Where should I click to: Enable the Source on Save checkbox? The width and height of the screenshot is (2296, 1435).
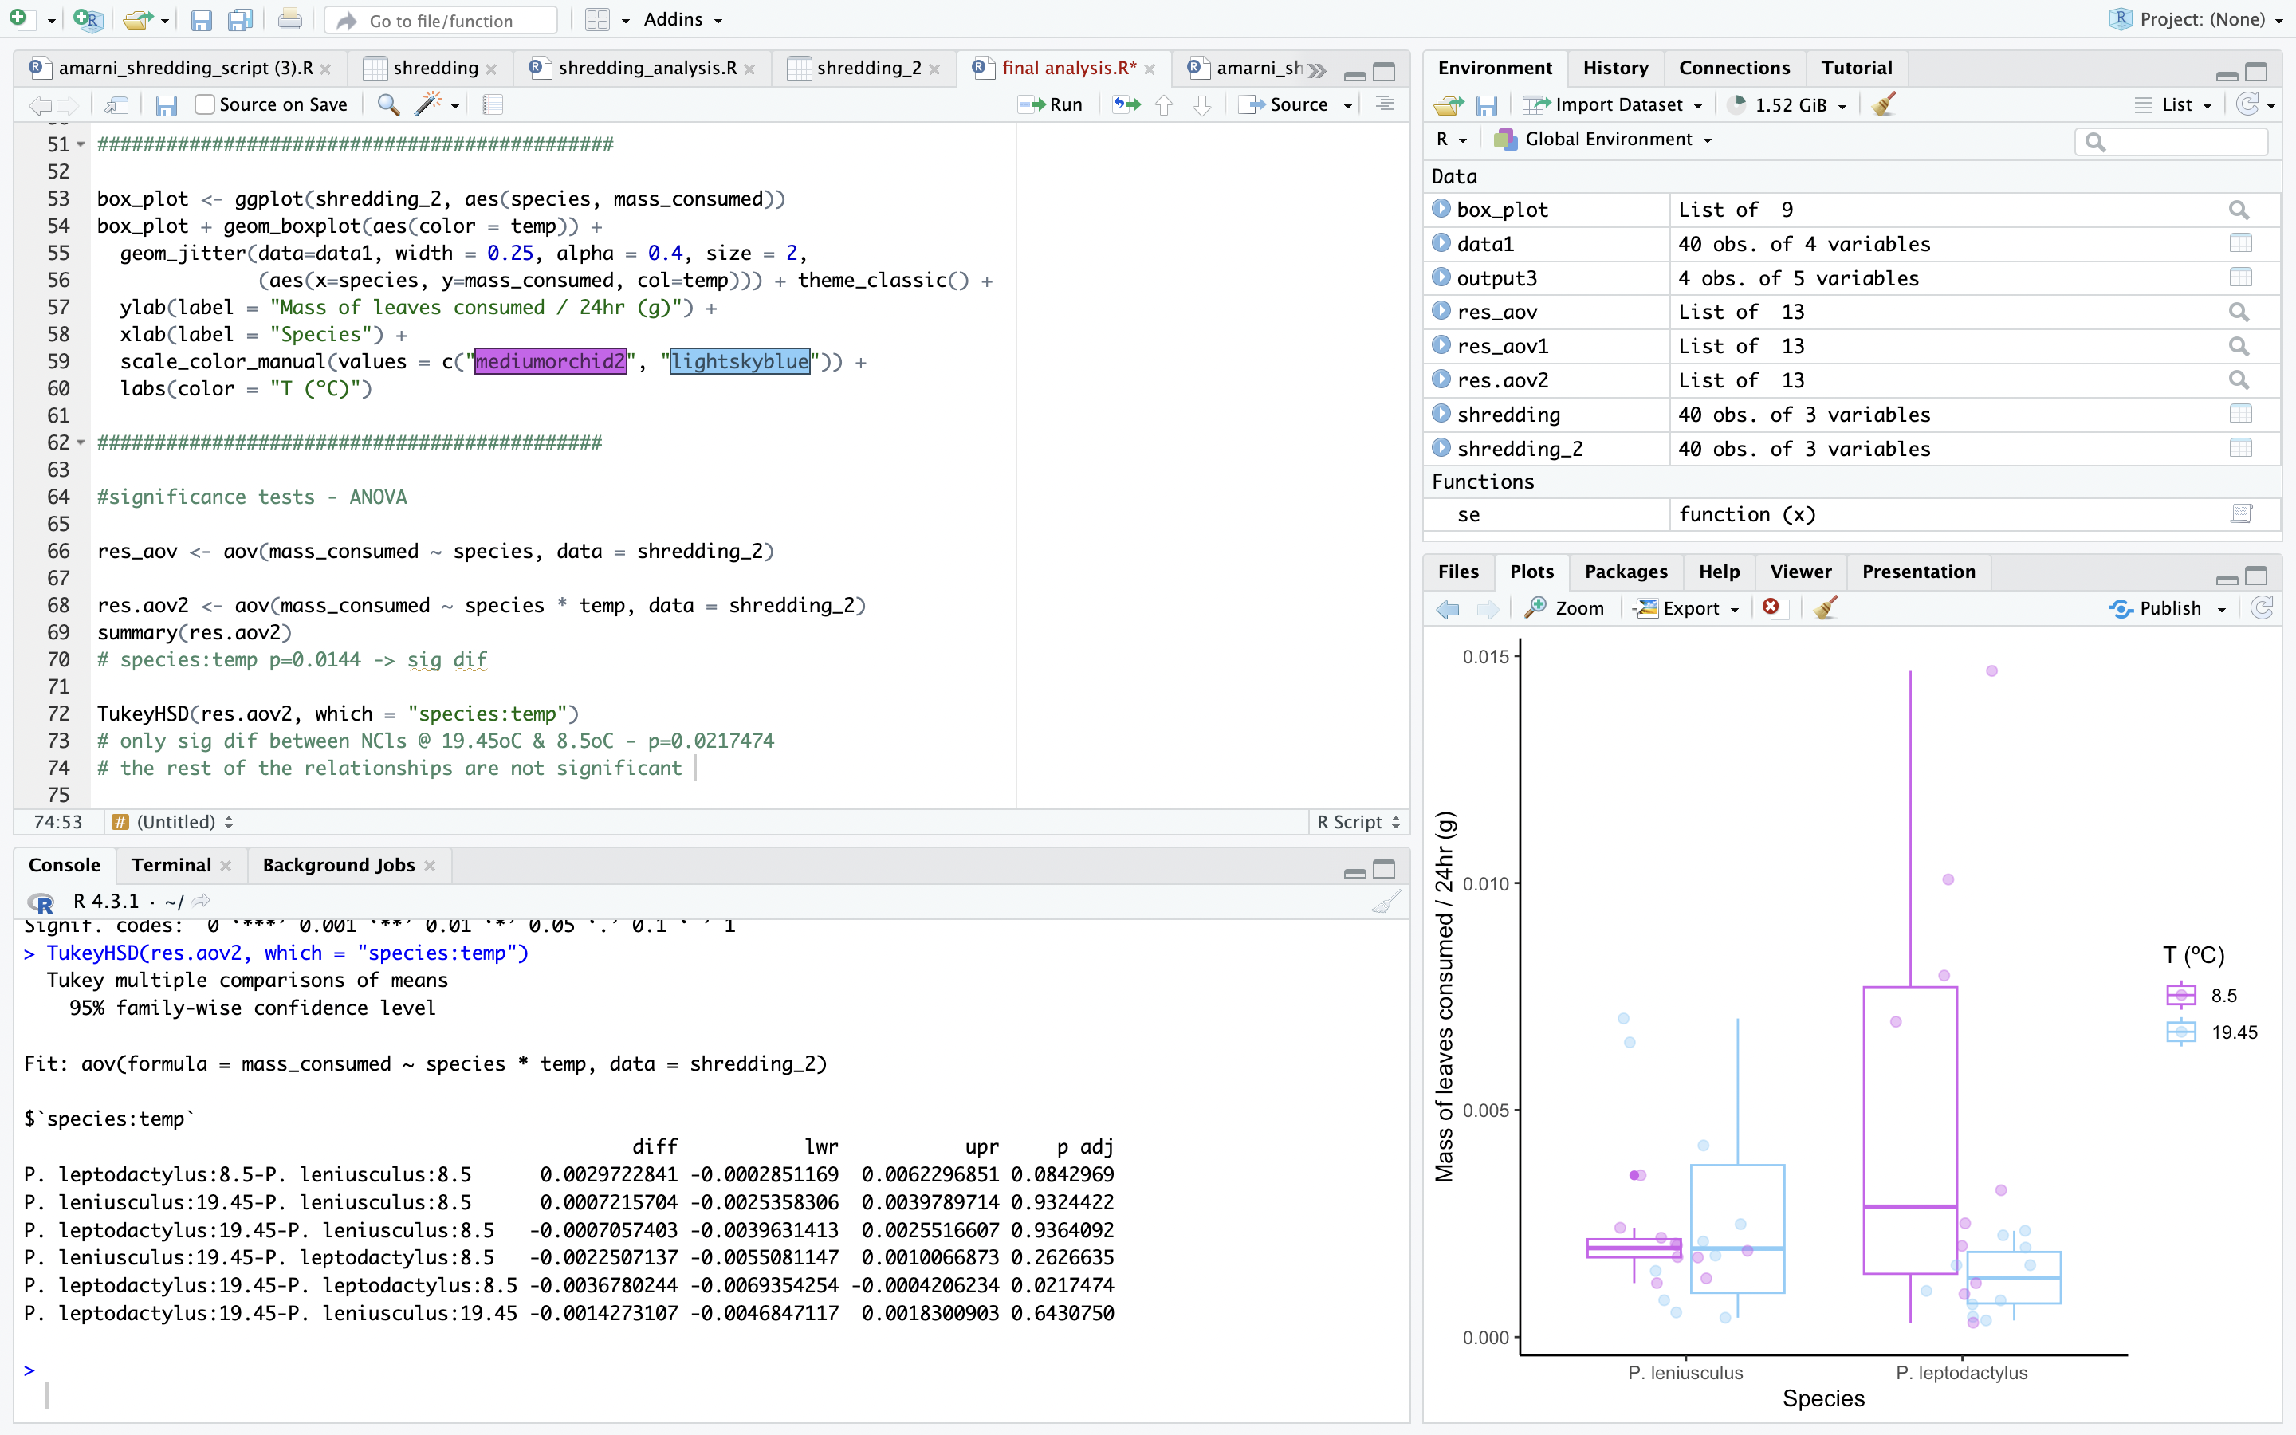click(x=205, y=104)
